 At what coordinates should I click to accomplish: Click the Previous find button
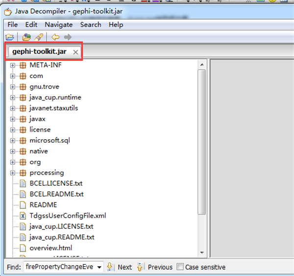tap(155, 267)
